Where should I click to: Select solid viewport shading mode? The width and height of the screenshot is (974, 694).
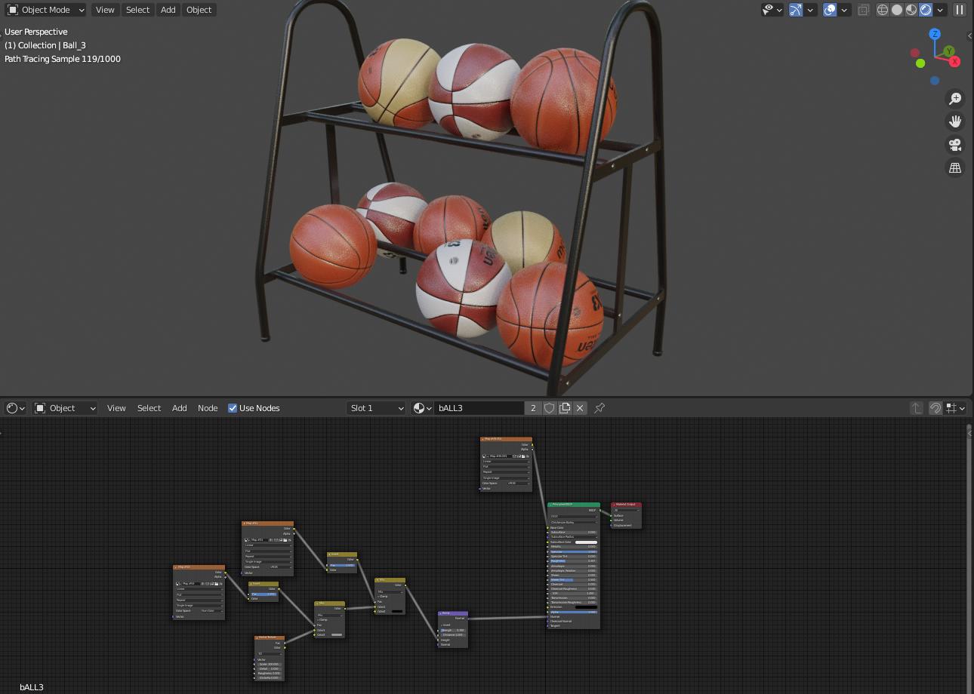897,10
